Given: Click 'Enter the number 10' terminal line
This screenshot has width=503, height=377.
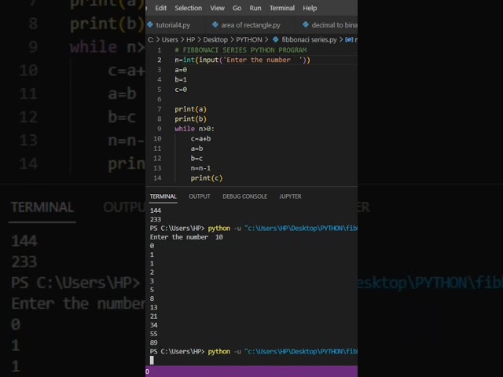Looking at the screenshot, I should [186, 237].
